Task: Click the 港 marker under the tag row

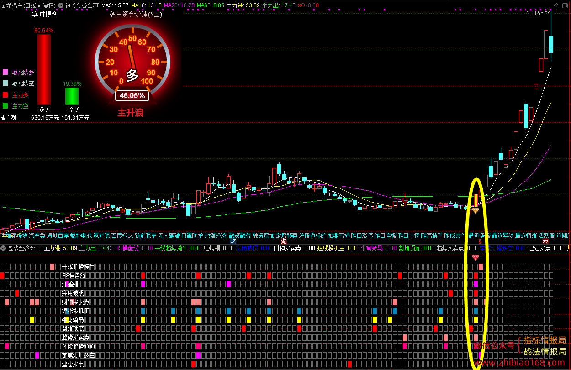Action: [x=284, y=241]
